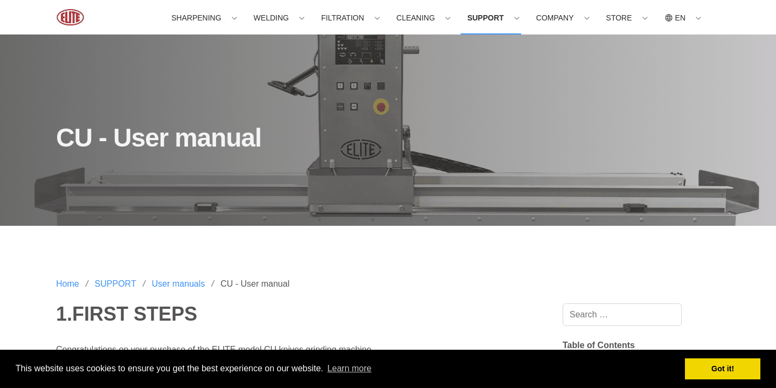Click the globe language icon
Viewport: 776px width, 388px height.
[x=669, y=18]
